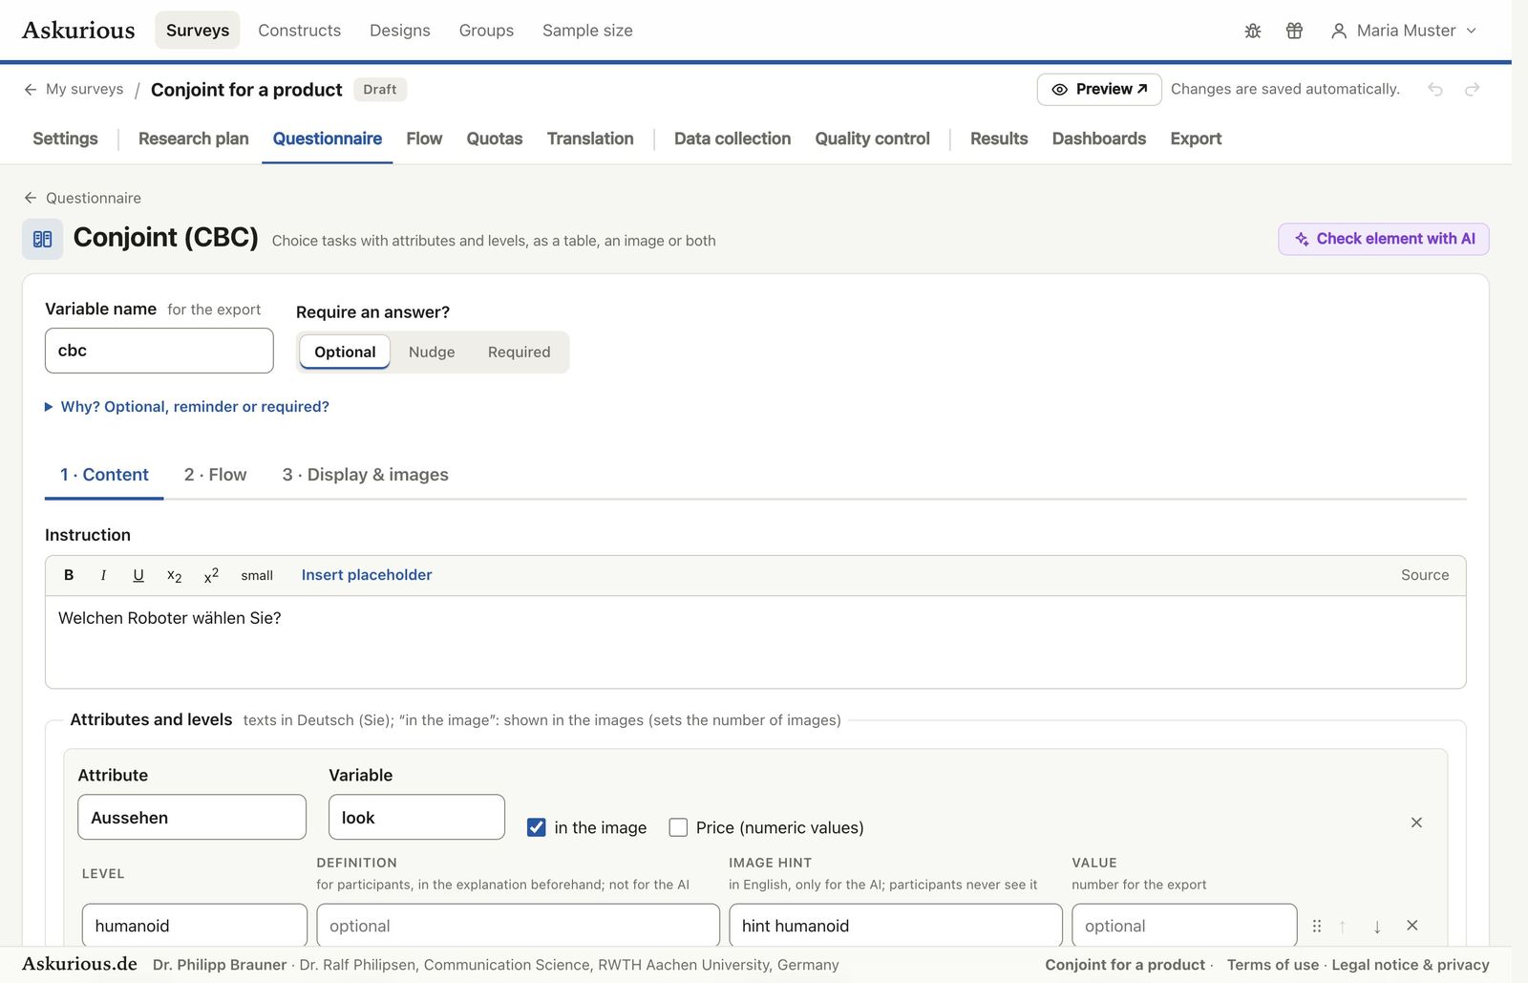The image size is (1528, 983).
Task: Apply bold formatting in instruction editor
Action: (x=69, y=575)
